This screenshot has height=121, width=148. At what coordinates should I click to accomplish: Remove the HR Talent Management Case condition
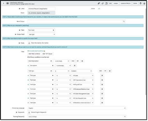pos(102,93)
